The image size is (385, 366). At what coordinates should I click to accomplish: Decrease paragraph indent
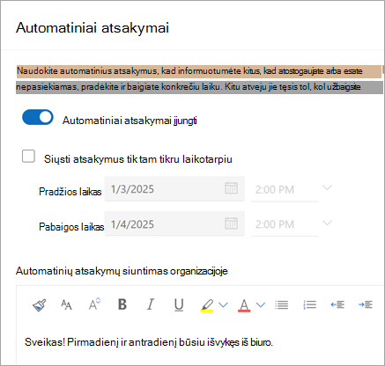[337, 304]
